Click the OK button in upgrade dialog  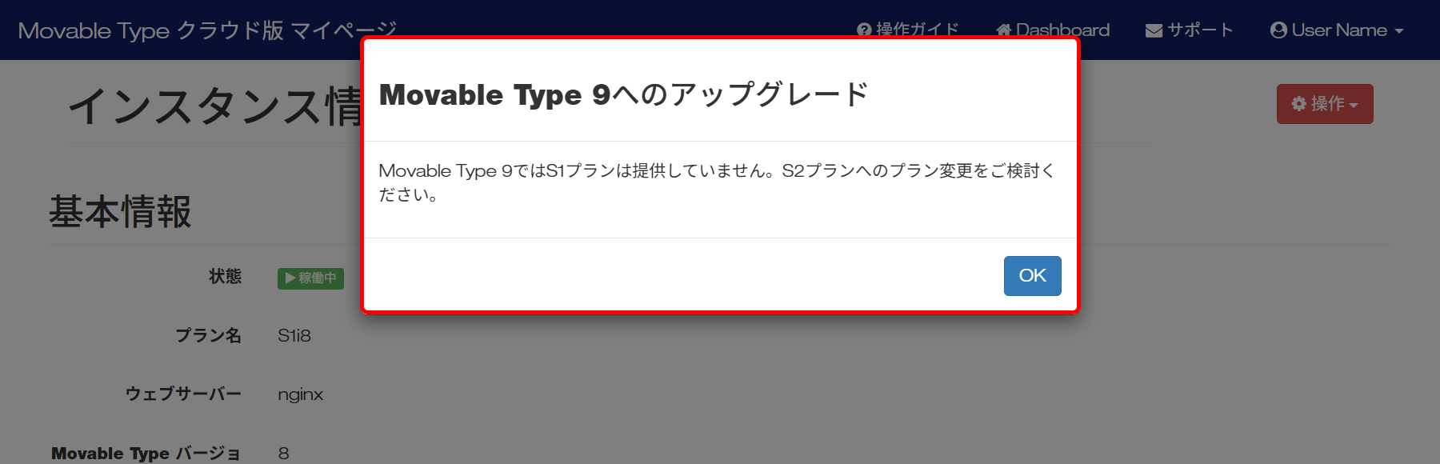[x=1032, y=276]
